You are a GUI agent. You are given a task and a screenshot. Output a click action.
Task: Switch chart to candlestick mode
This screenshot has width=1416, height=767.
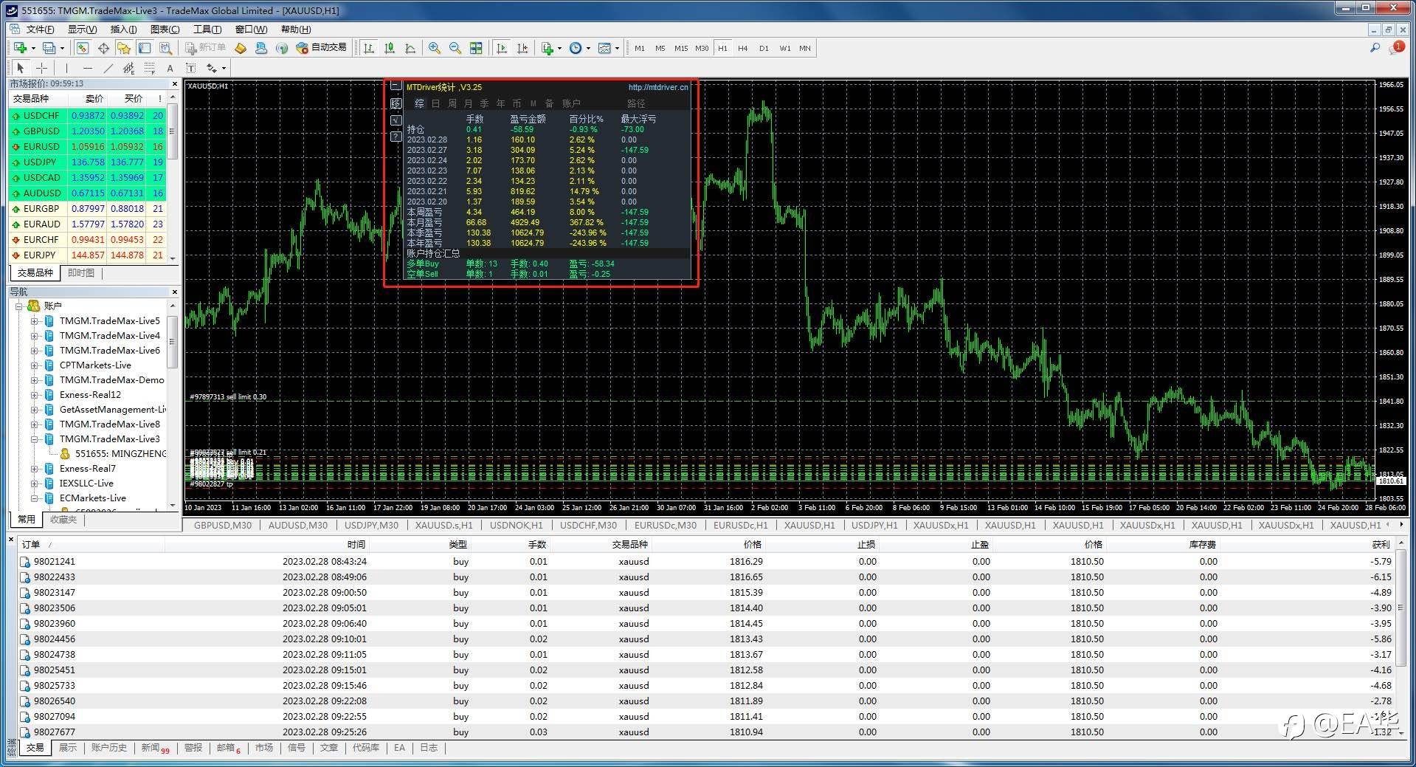coord(389,48)
